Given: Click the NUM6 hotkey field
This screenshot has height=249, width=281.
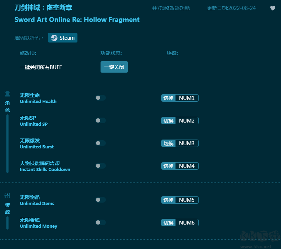Looking at the screenshot, I should [187, 223].
